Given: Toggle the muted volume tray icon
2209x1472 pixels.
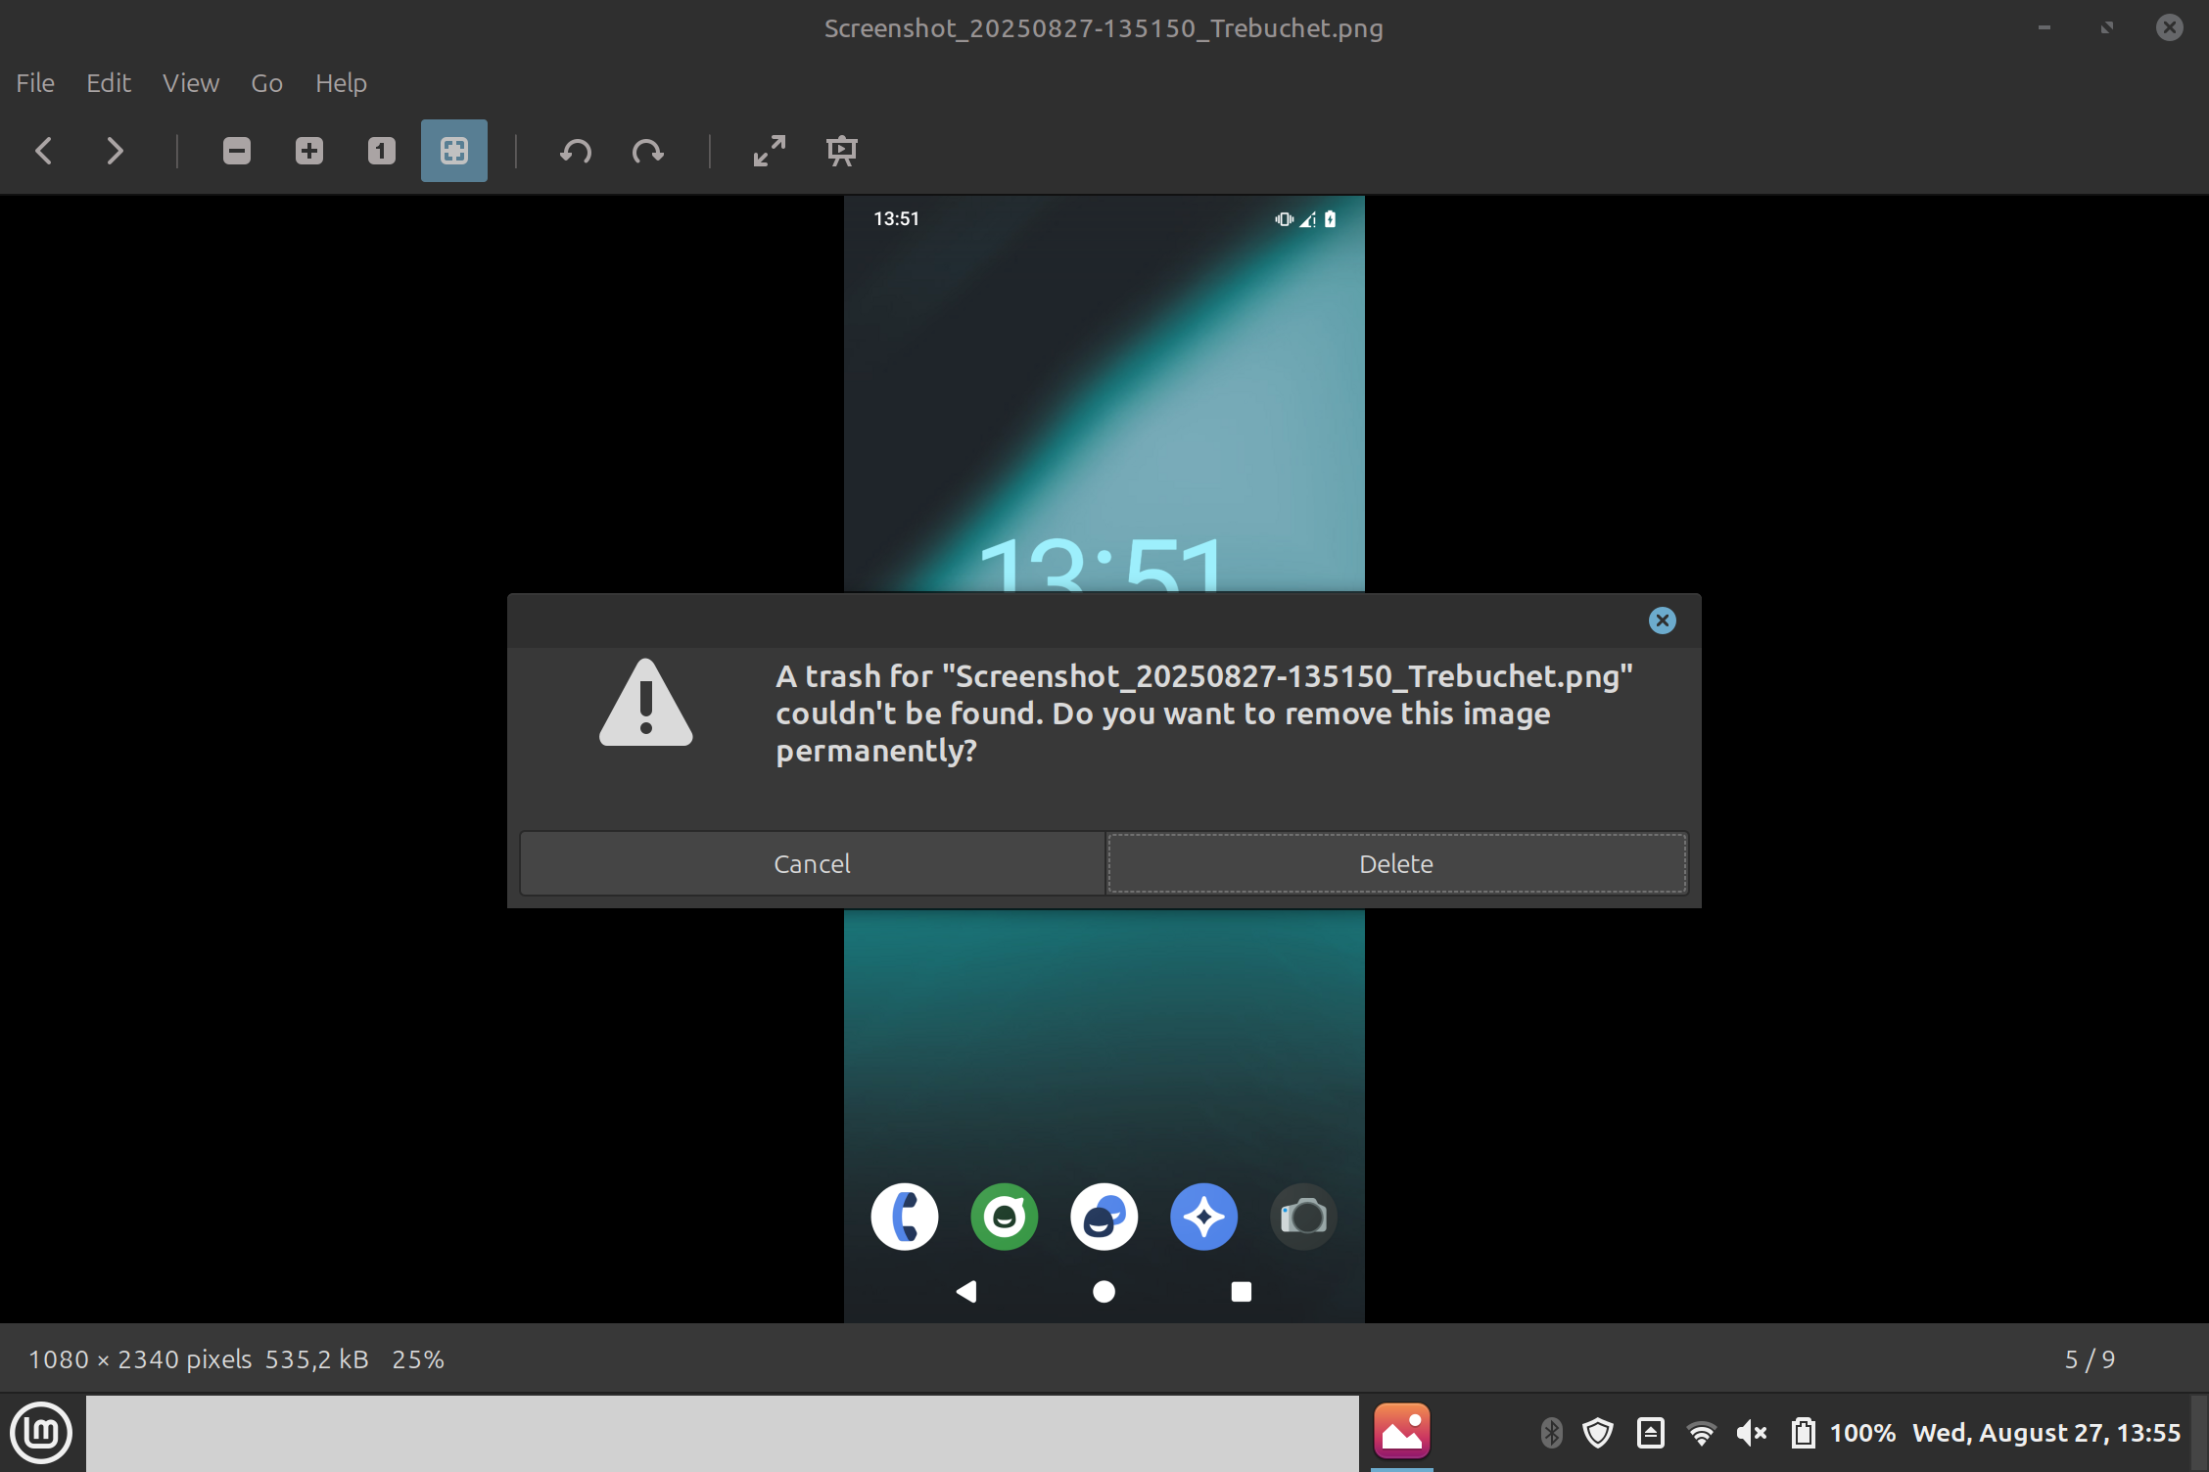Looking at the screenshot, I should click(x=1751, y=1433).
